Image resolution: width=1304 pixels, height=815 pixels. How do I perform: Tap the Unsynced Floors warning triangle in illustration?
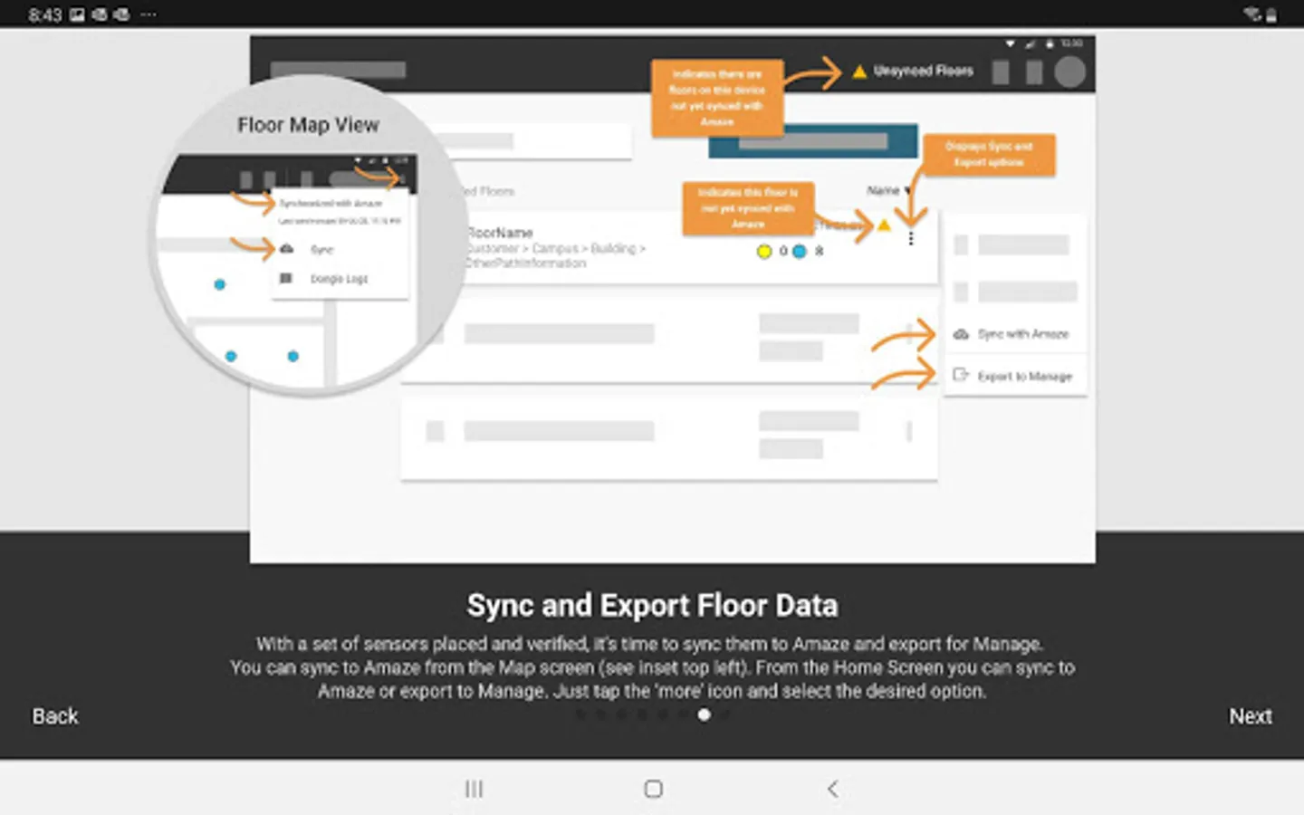(x=858, y=72)
